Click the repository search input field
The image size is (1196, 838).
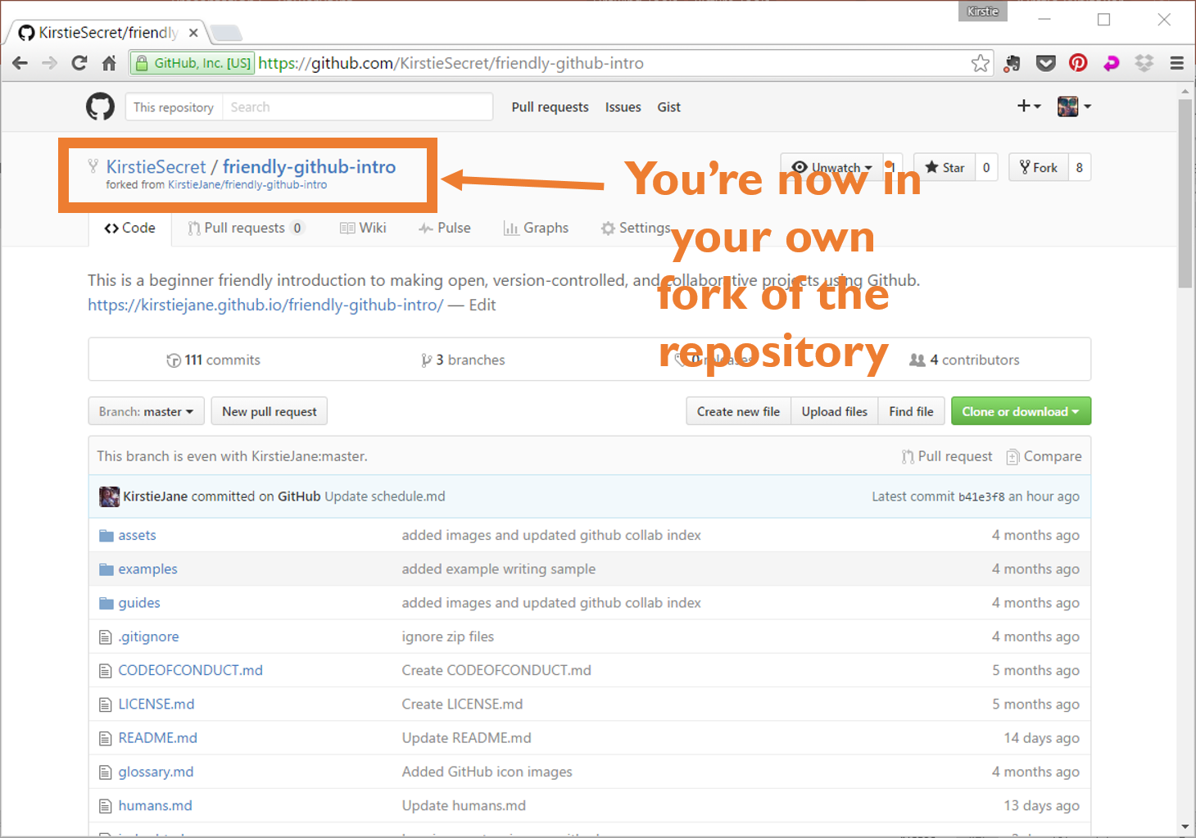pos(357,106)
